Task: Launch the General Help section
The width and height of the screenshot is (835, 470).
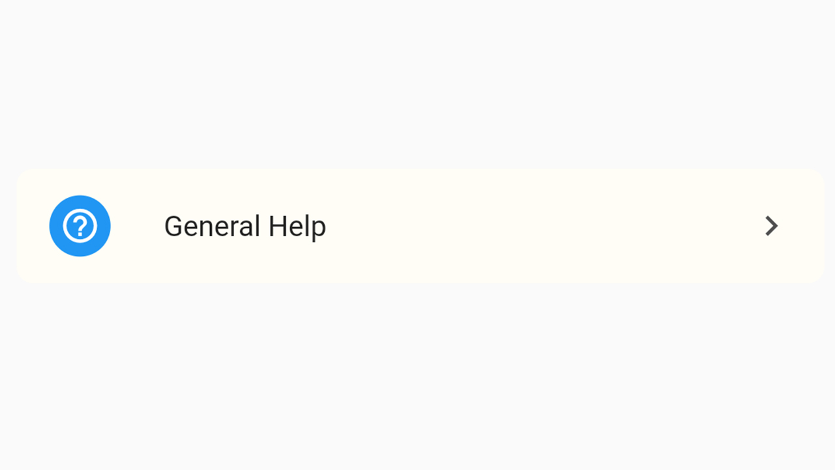Action: (420, 226)
